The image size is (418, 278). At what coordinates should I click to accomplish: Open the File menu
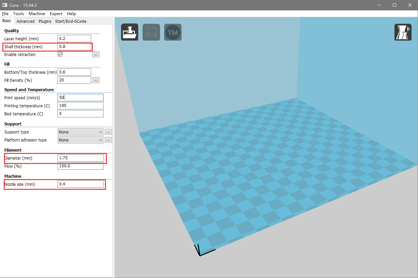point(5,14)
